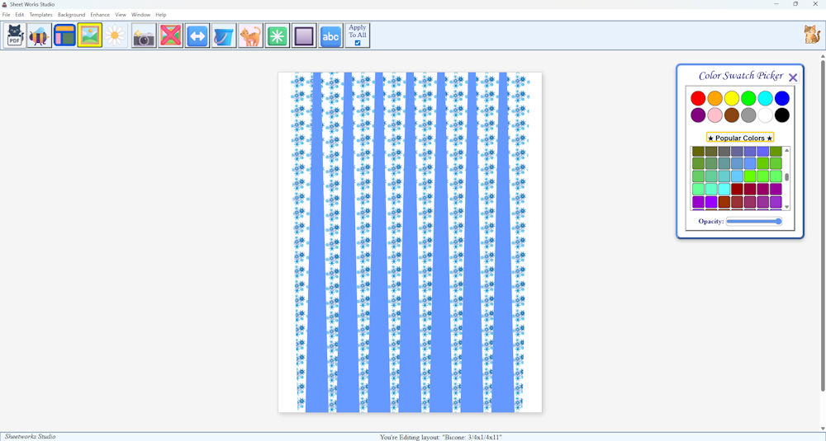Pick the blue circle swatch
826x441 pixels.
782,98
